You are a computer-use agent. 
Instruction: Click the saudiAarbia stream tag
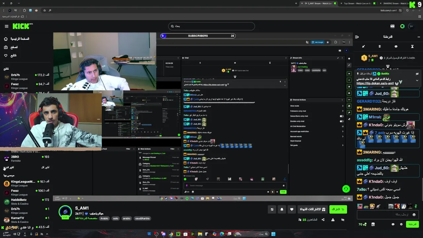point(142,218)
